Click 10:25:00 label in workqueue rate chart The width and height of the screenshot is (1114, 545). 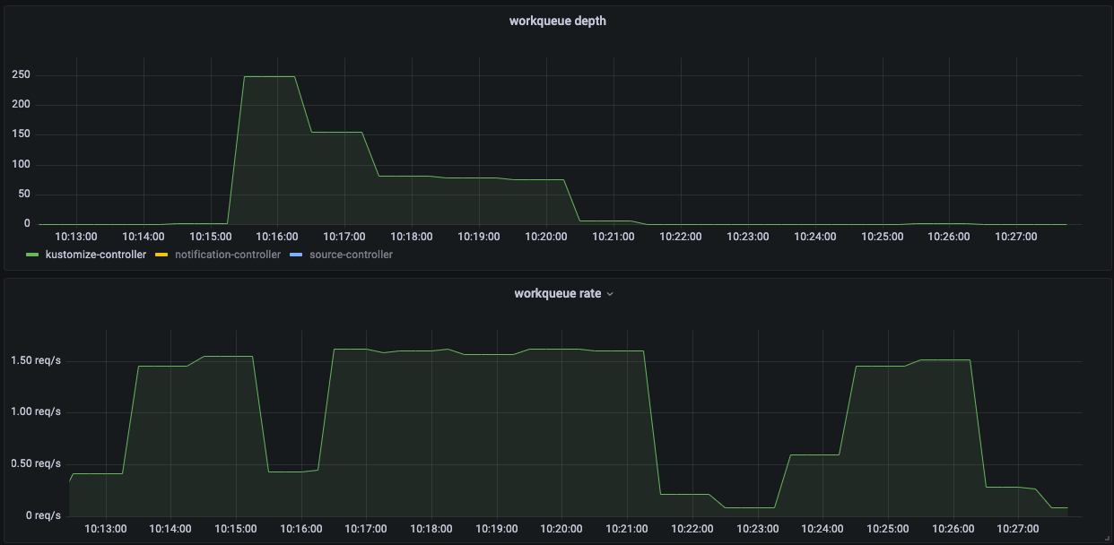pyautogui.click(x=887, y=529)
